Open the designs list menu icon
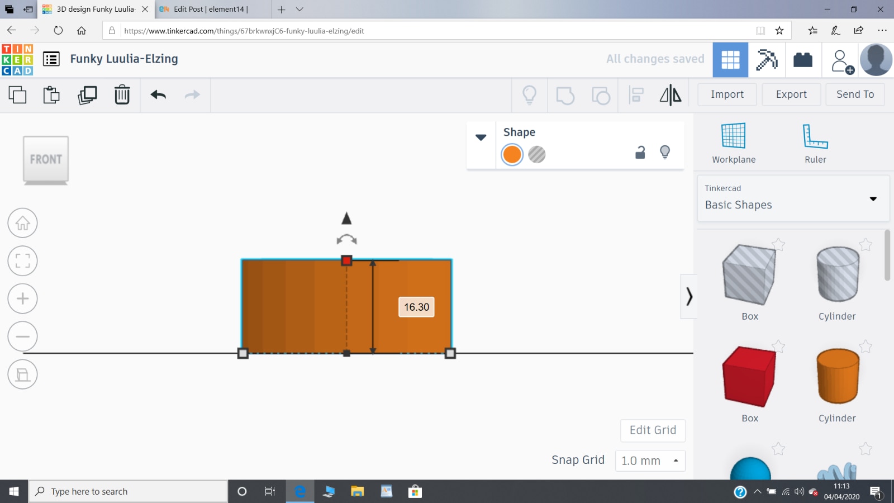The image size is (894, 503). [51, 59]
